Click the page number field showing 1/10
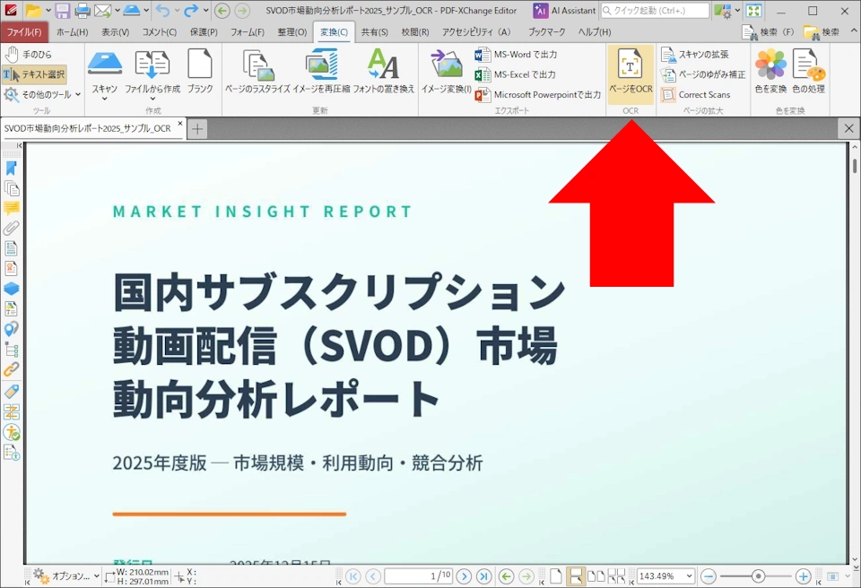The width and height of the screenshot is (861, 588). (419, 576)
